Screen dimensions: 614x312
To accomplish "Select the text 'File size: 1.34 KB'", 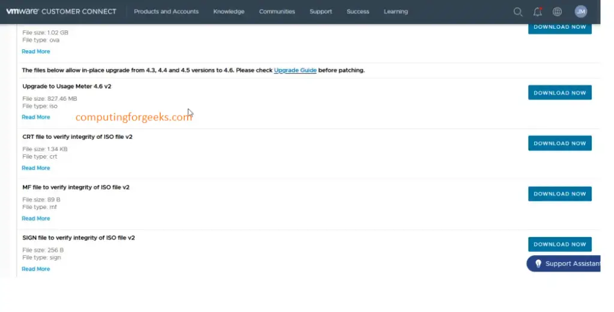I will click(x=45, y=149).
